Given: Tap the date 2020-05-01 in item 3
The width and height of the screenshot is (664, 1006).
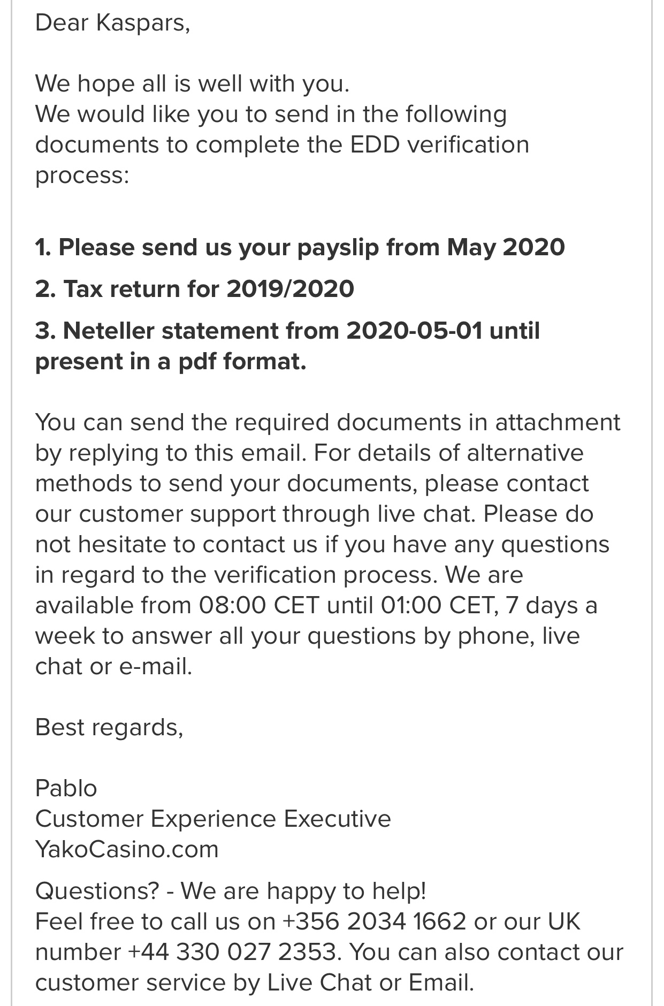Looking at the screenshot, I should (x=414, y=331).
